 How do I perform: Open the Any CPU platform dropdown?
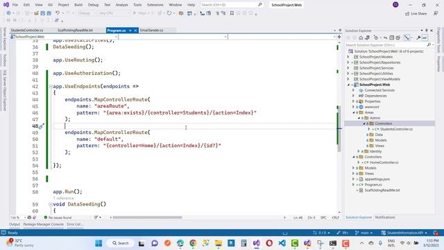[x=114, y=13]
